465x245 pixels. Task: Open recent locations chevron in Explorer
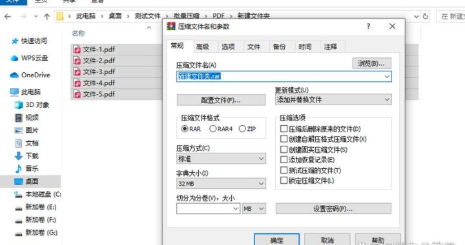(x=36, y=17)
